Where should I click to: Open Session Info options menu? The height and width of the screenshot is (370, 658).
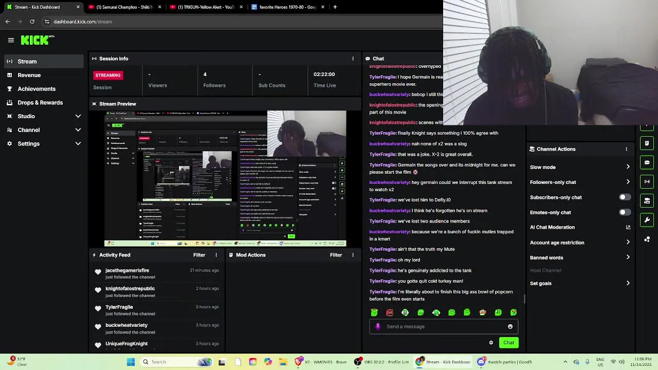click(353, 59)
